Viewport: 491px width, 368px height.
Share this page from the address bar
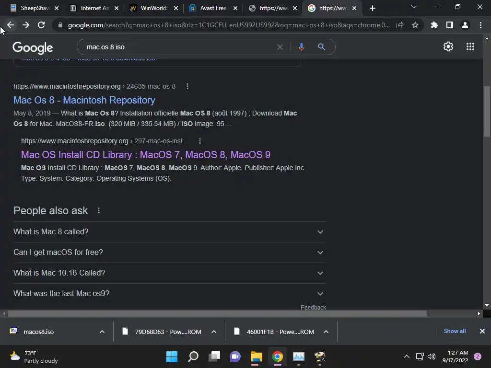point(400,25)
